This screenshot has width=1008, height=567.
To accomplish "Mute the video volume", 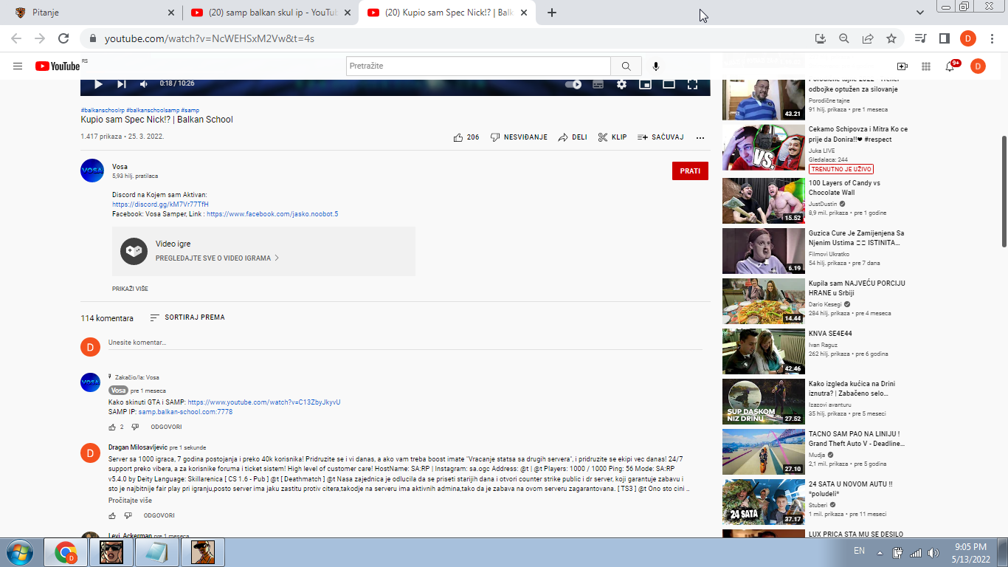I will (144, 84).
